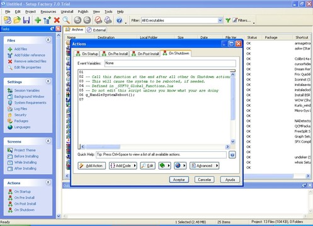This screenshot has width=313, height=226.
Task: Click the Add Action button
Action: 91,166
